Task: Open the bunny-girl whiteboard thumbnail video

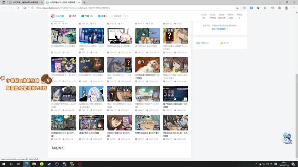Action: [120, 36]
